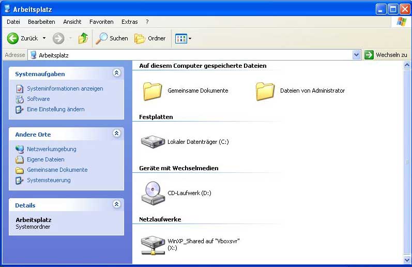
Task: Click the Wechseln zu go button
Action: tap(386, 55)
